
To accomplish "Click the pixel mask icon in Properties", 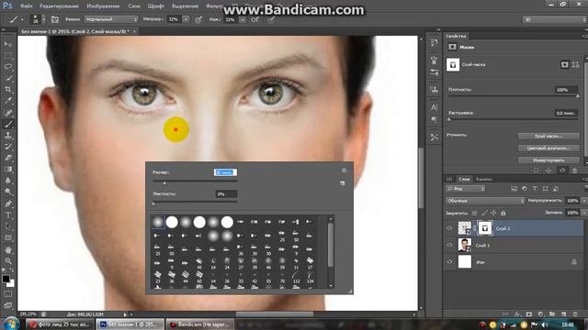I will (x=564, y=65).
